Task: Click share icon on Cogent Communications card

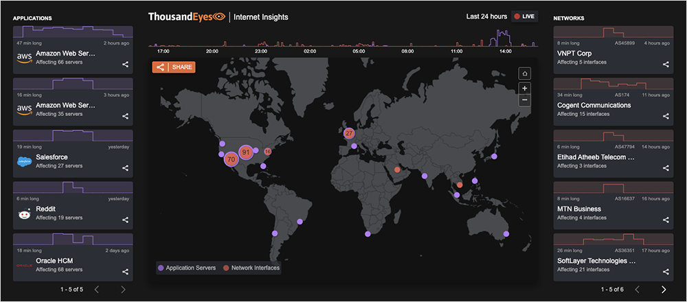Action: (x=666, y=116)
